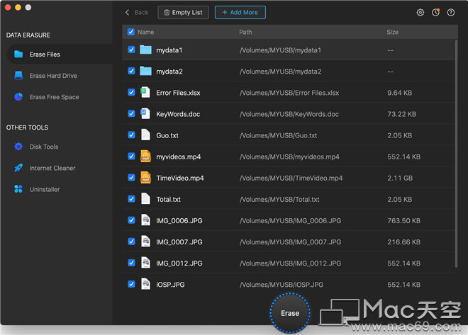Click the Empty List button
The image size is (468, 335).
(x=183, y=13)
